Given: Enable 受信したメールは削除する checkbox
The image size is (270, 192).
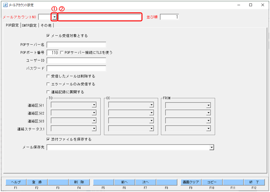Looking at the screenshot, I should tap(48, 76).
